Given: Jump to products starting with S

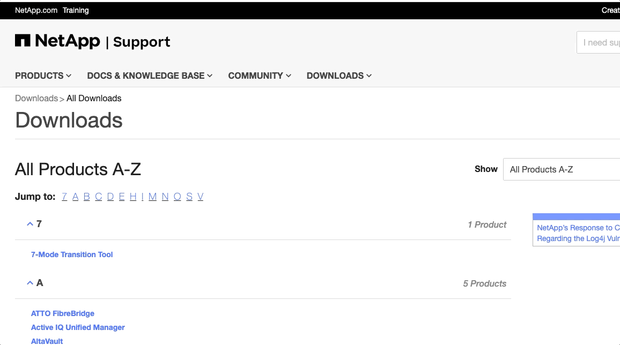Looking at the screenshot, I should click(x=189, y=196).
